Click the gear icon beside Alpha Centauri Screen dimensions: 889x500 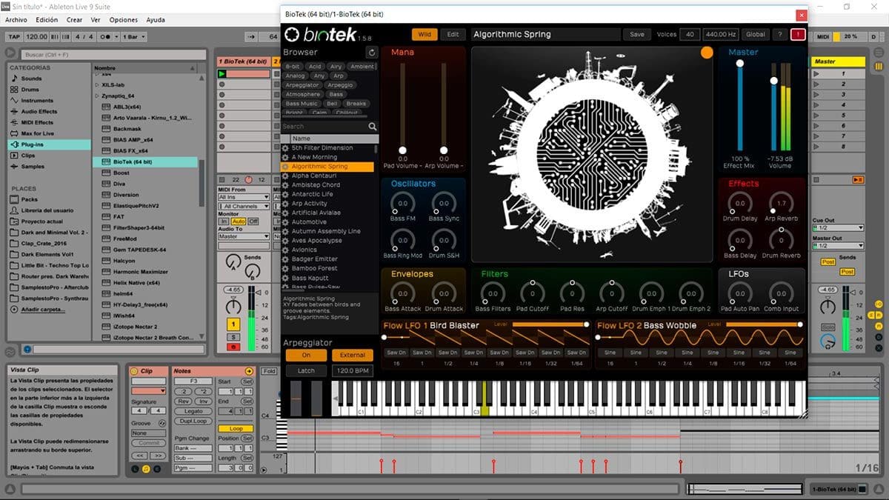285,176
